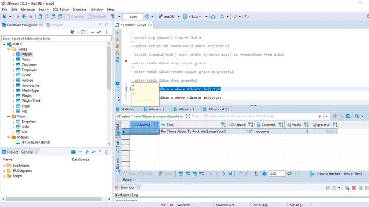Viewport: 369px width, 207px height.
Task: Click the Commit button
Action: (75, 17)
